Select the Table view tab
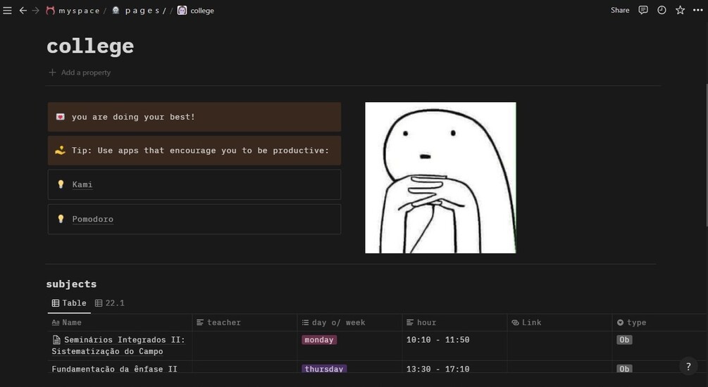 coord(68,303)
